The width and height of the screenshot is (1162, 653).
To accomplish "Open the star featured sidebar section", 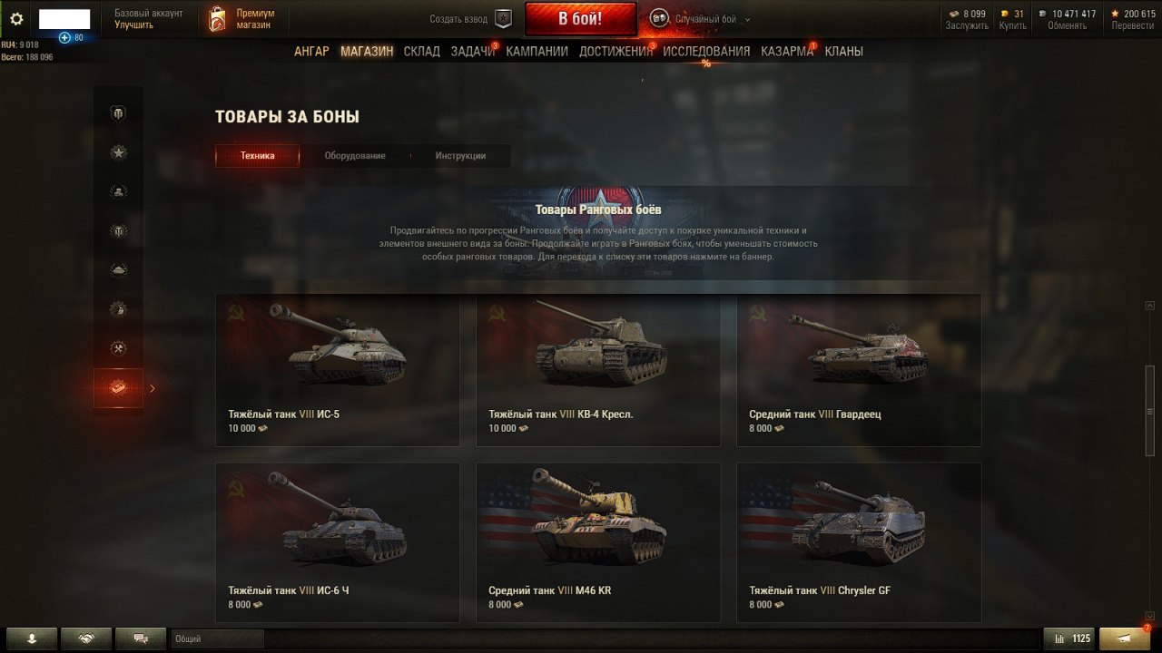I will pos(118,152).
